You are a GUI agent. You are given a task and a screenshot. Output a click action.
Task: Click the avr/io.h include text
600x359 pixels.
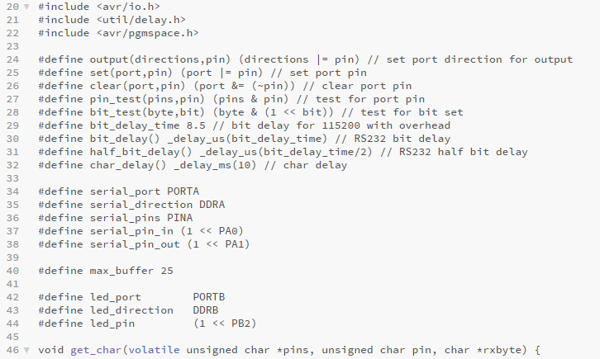pos(128,7)
